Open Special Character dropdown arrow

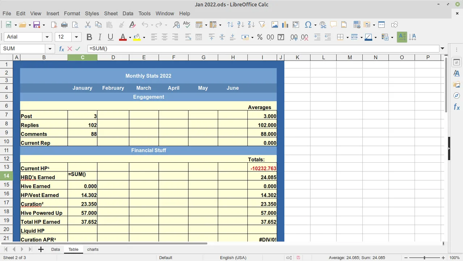[x=315, y=25]
